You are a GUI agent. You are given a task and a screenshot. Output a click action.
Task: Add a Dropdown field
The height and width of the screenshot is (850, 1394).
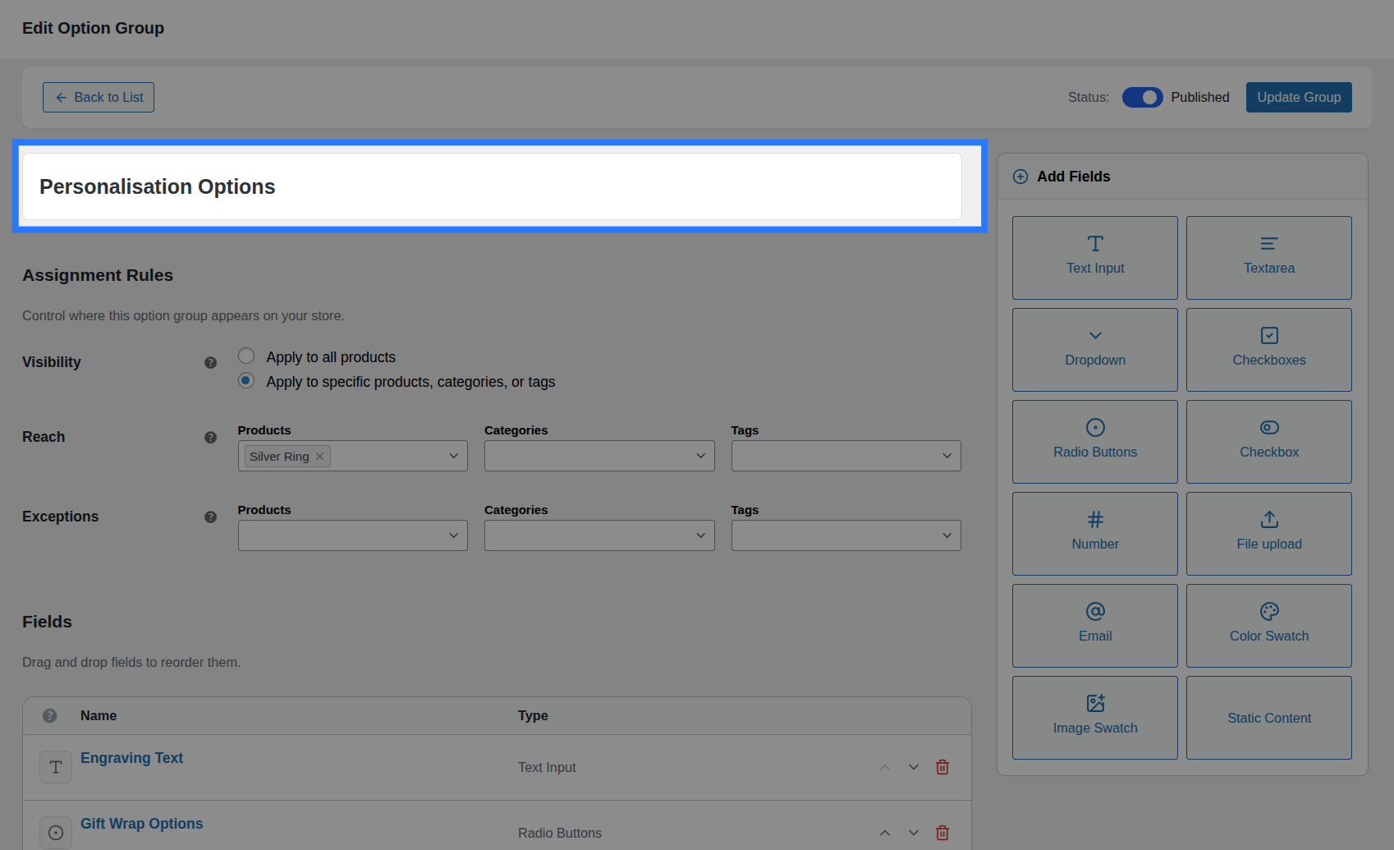(1094, 350)
